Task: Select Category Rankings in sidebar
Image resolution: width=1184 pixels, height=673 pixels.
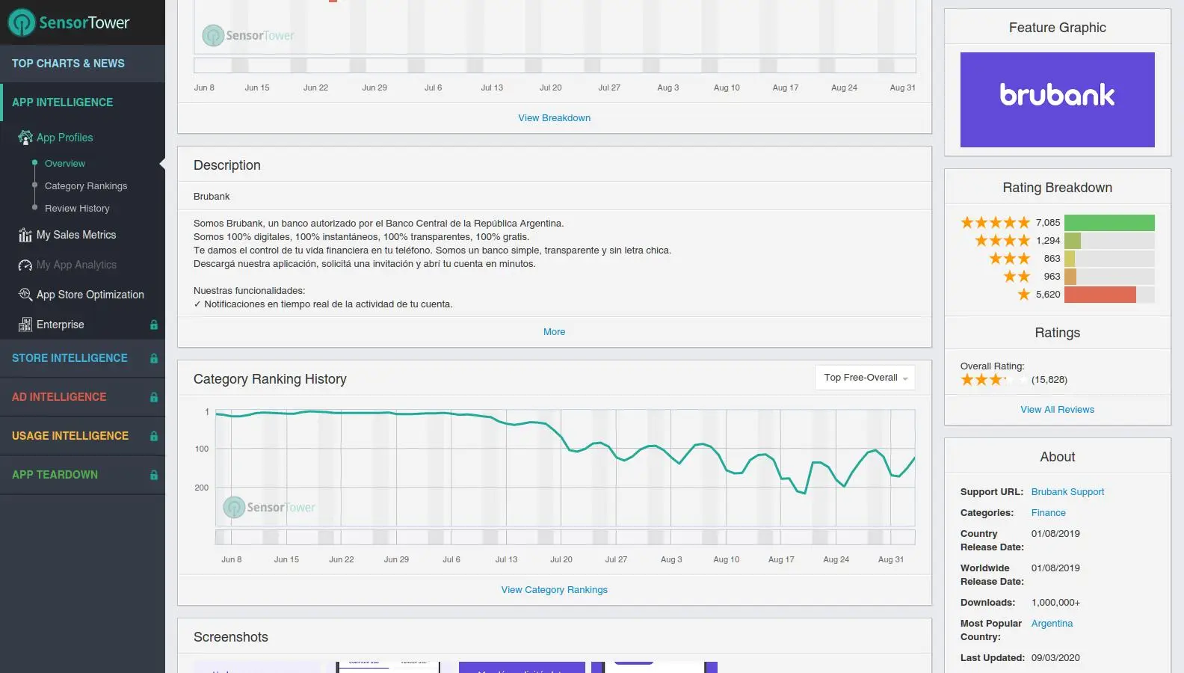Action: point(86,186)
